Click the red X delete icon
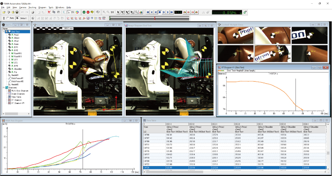The height and width of the screenshot is (176, 332). coord(49,12)
